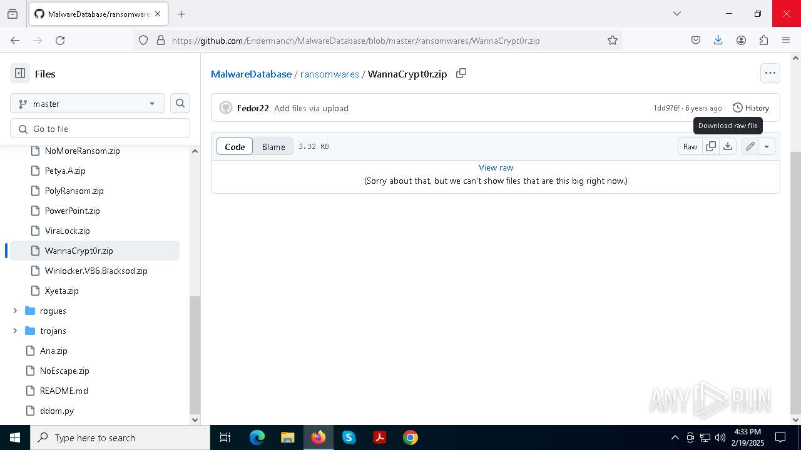
Task: Expand the rogues folder chevron
Action: tap(15, 311)
